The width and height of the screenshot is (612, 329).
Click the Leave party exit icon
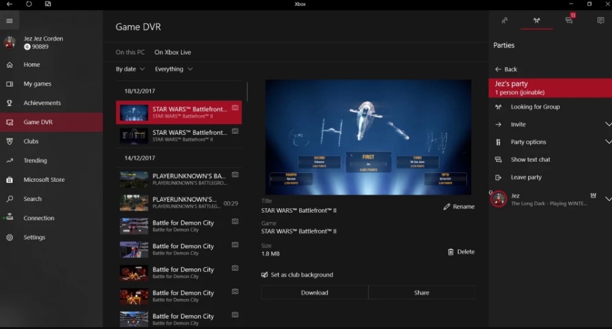coord(499,177)
